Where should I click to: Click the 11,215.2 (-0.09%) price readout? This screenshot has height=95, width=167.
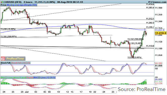pos(45,2)
